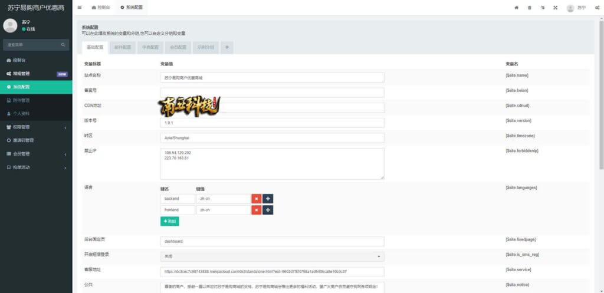Open the settings gears icon at top right
Image resolution: width=604 pixels, height=293 pixels.
pos(597,8)
